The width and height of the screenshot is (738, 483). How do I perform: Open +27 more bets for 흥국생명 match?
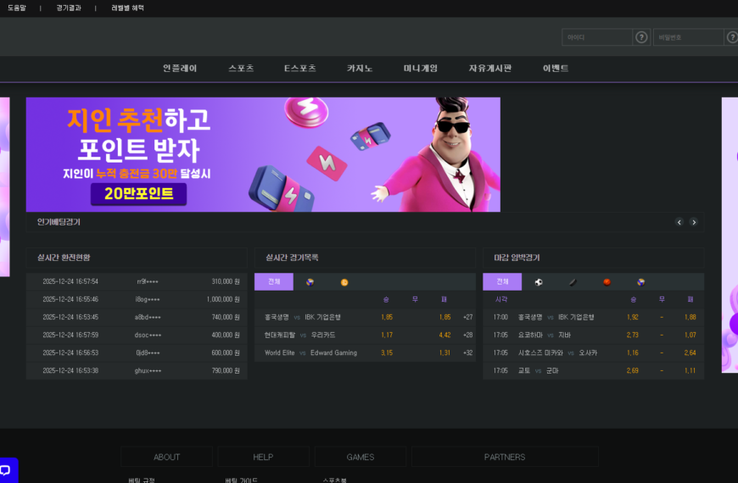tap(468, 317)
